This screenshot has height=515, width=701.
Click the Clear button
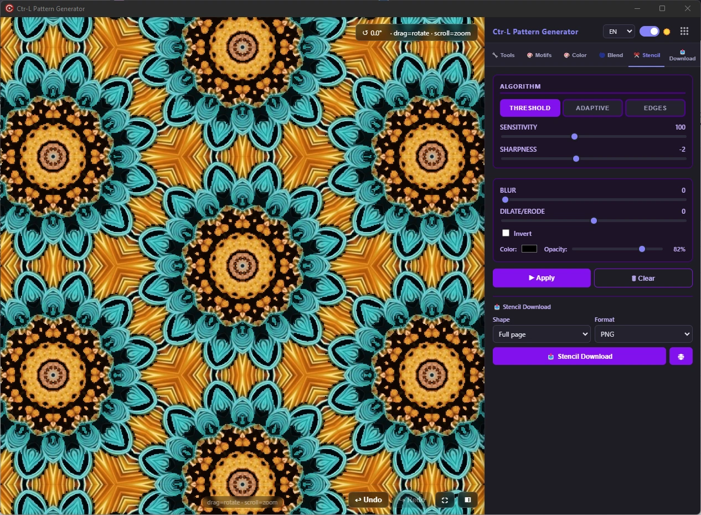643,278
